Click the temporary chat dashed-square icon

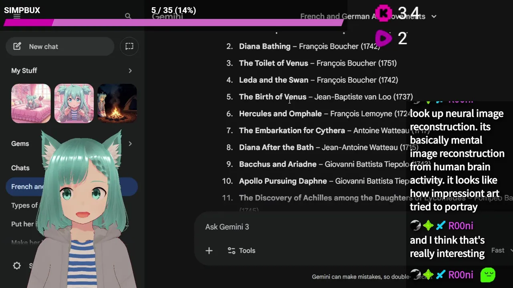click(129, 46)
